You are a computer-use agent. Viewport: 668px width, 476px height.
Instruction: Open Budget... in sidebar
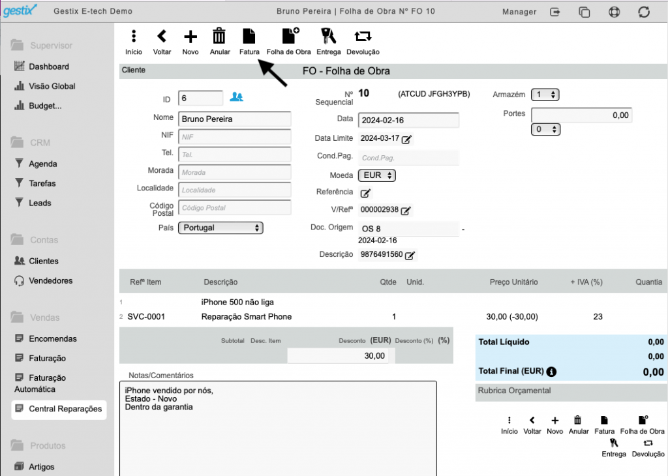tap(45, 106)
